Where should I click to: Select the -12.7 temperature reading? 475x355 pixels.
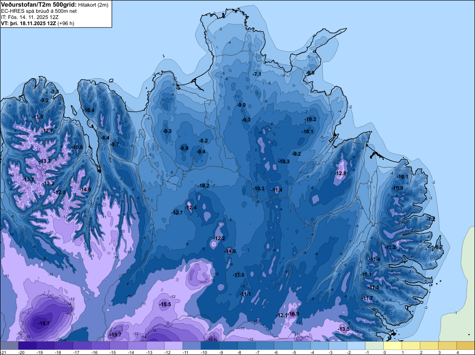tap(47, 131)
